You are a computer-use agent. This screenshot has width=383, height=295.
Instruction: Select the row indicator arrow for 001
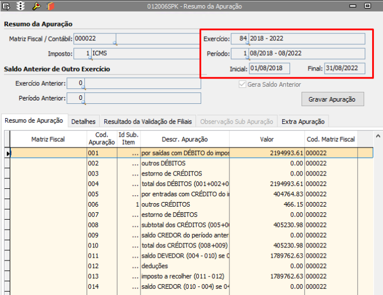click(8, 153)
